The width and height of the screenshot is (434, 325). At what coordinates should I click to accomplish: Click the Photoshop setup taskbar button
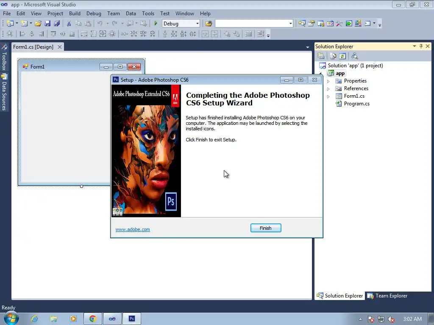click(x=132, y=319)
